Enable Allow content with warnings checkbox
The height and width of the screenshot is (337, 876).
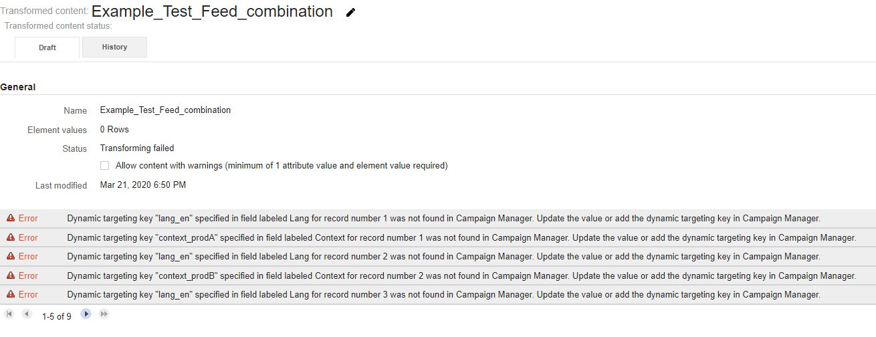click(x=104, y=166)
